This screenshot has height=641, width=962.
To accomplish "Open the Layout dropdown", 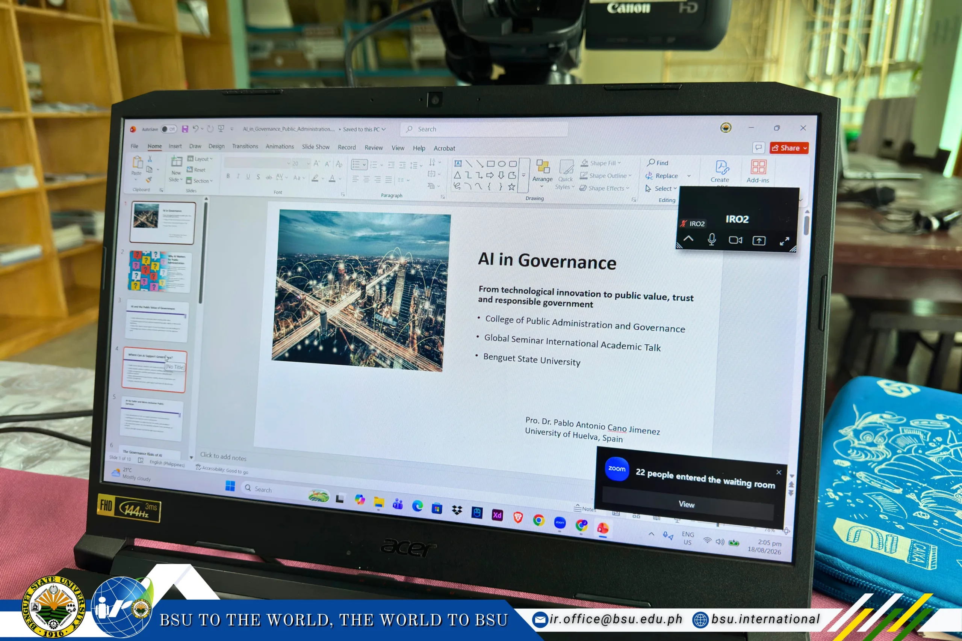I will click(x=200, y=158).
